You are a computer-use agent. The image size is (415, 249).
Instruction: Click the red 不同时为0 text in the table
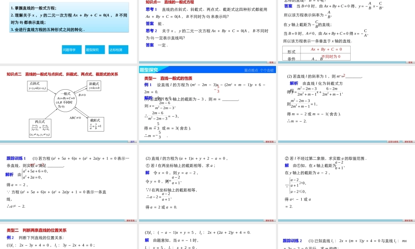(x=331, y=56)
